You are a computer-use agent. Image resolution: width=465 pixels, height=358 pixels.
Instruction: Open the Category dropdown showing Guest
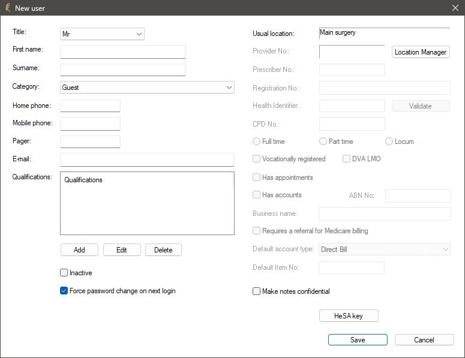tap(147, 88)
